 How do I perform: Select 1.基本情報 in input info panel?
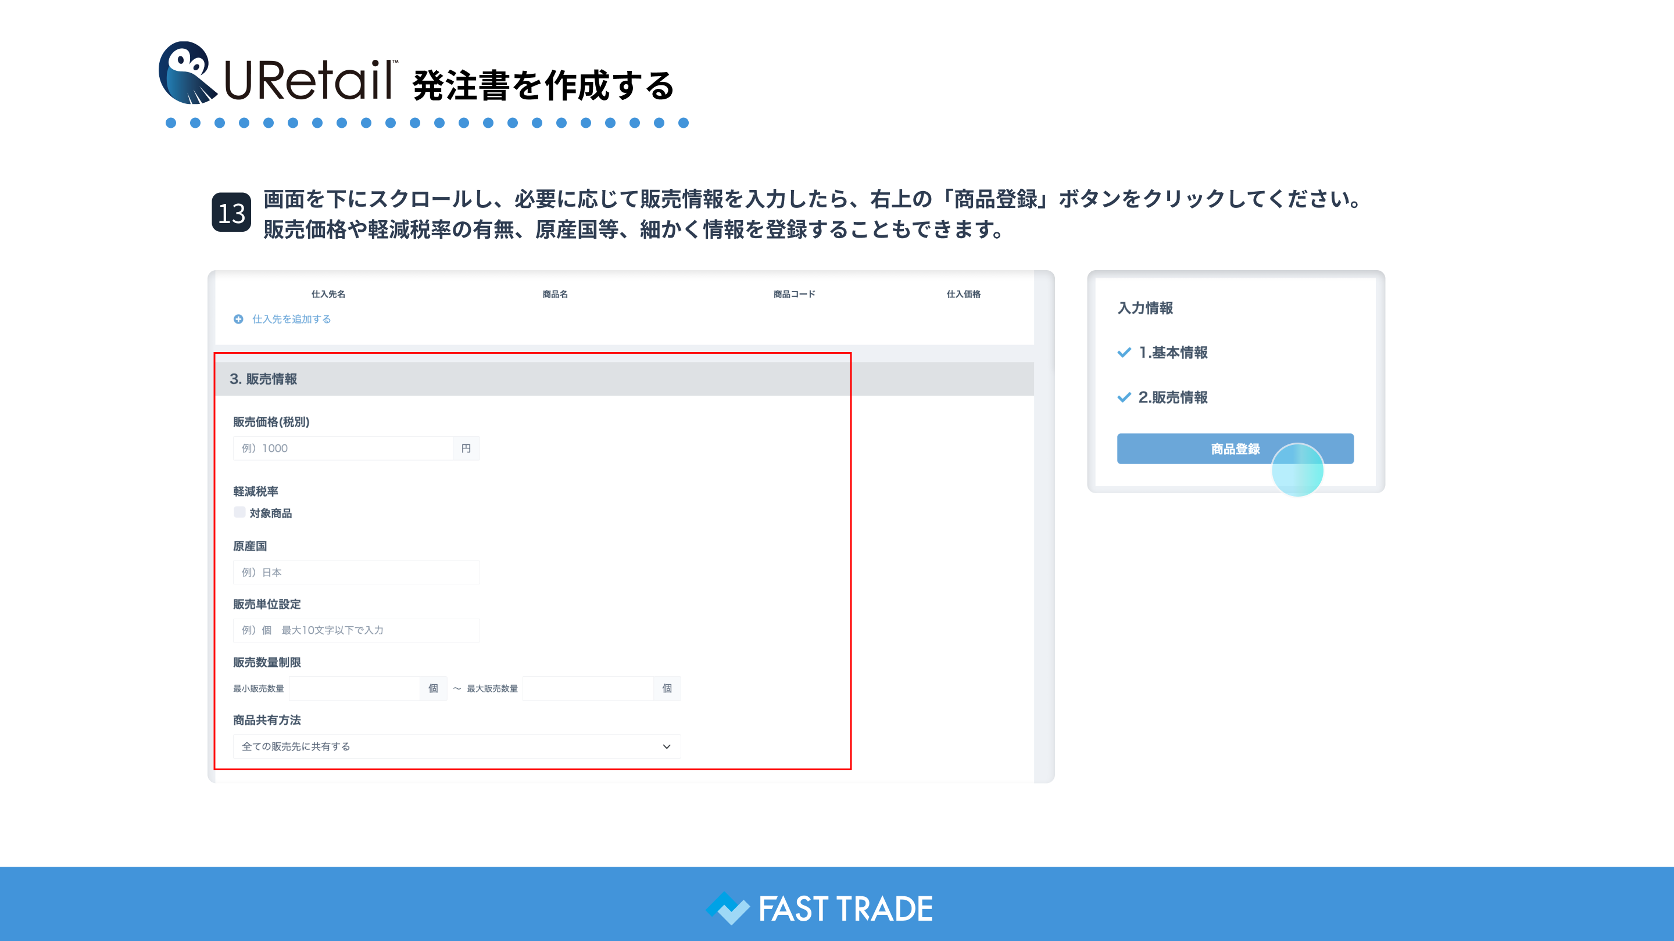click(x=1172, y=353)
